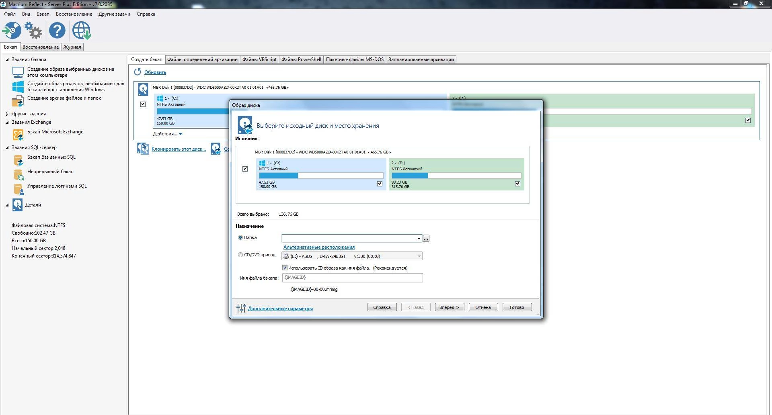Click the Windows logo on C: partition in dialog
This screenshot has width=772, height=415.
(262, 163)
